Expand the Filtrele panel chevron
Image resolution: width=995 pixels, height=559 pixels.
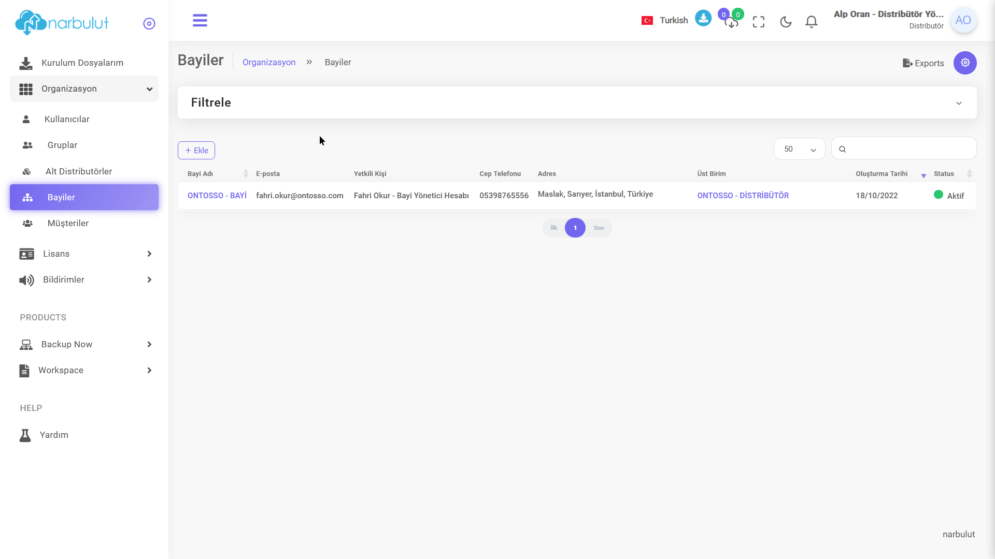pyautogui.click(x=959, y=103)
